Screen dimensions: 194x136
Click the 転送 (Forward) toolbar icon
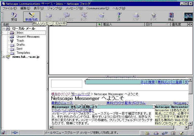(x=84, y=17)
